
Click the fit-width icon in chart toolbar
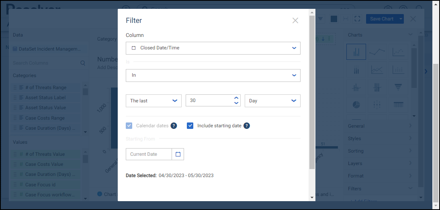click(346, 19)
